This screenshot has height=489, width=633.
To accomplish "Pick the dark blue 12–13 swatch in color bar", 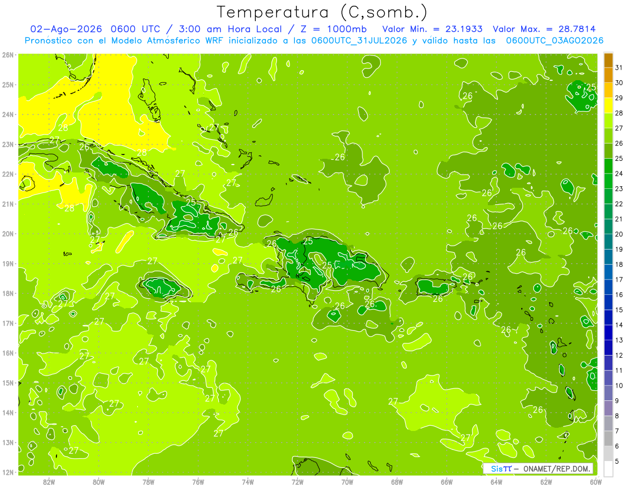I will (608, 348).
